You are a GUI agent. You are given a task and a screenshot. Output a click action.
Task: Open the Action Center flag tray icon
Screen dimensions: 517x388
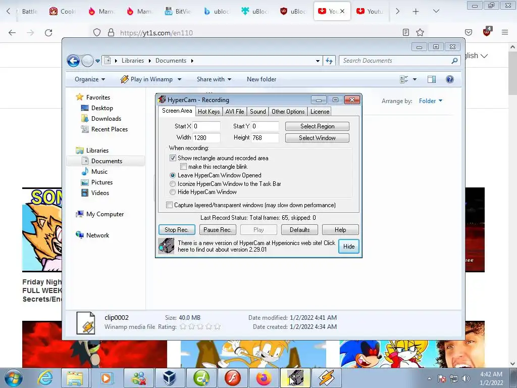point(442,378)
